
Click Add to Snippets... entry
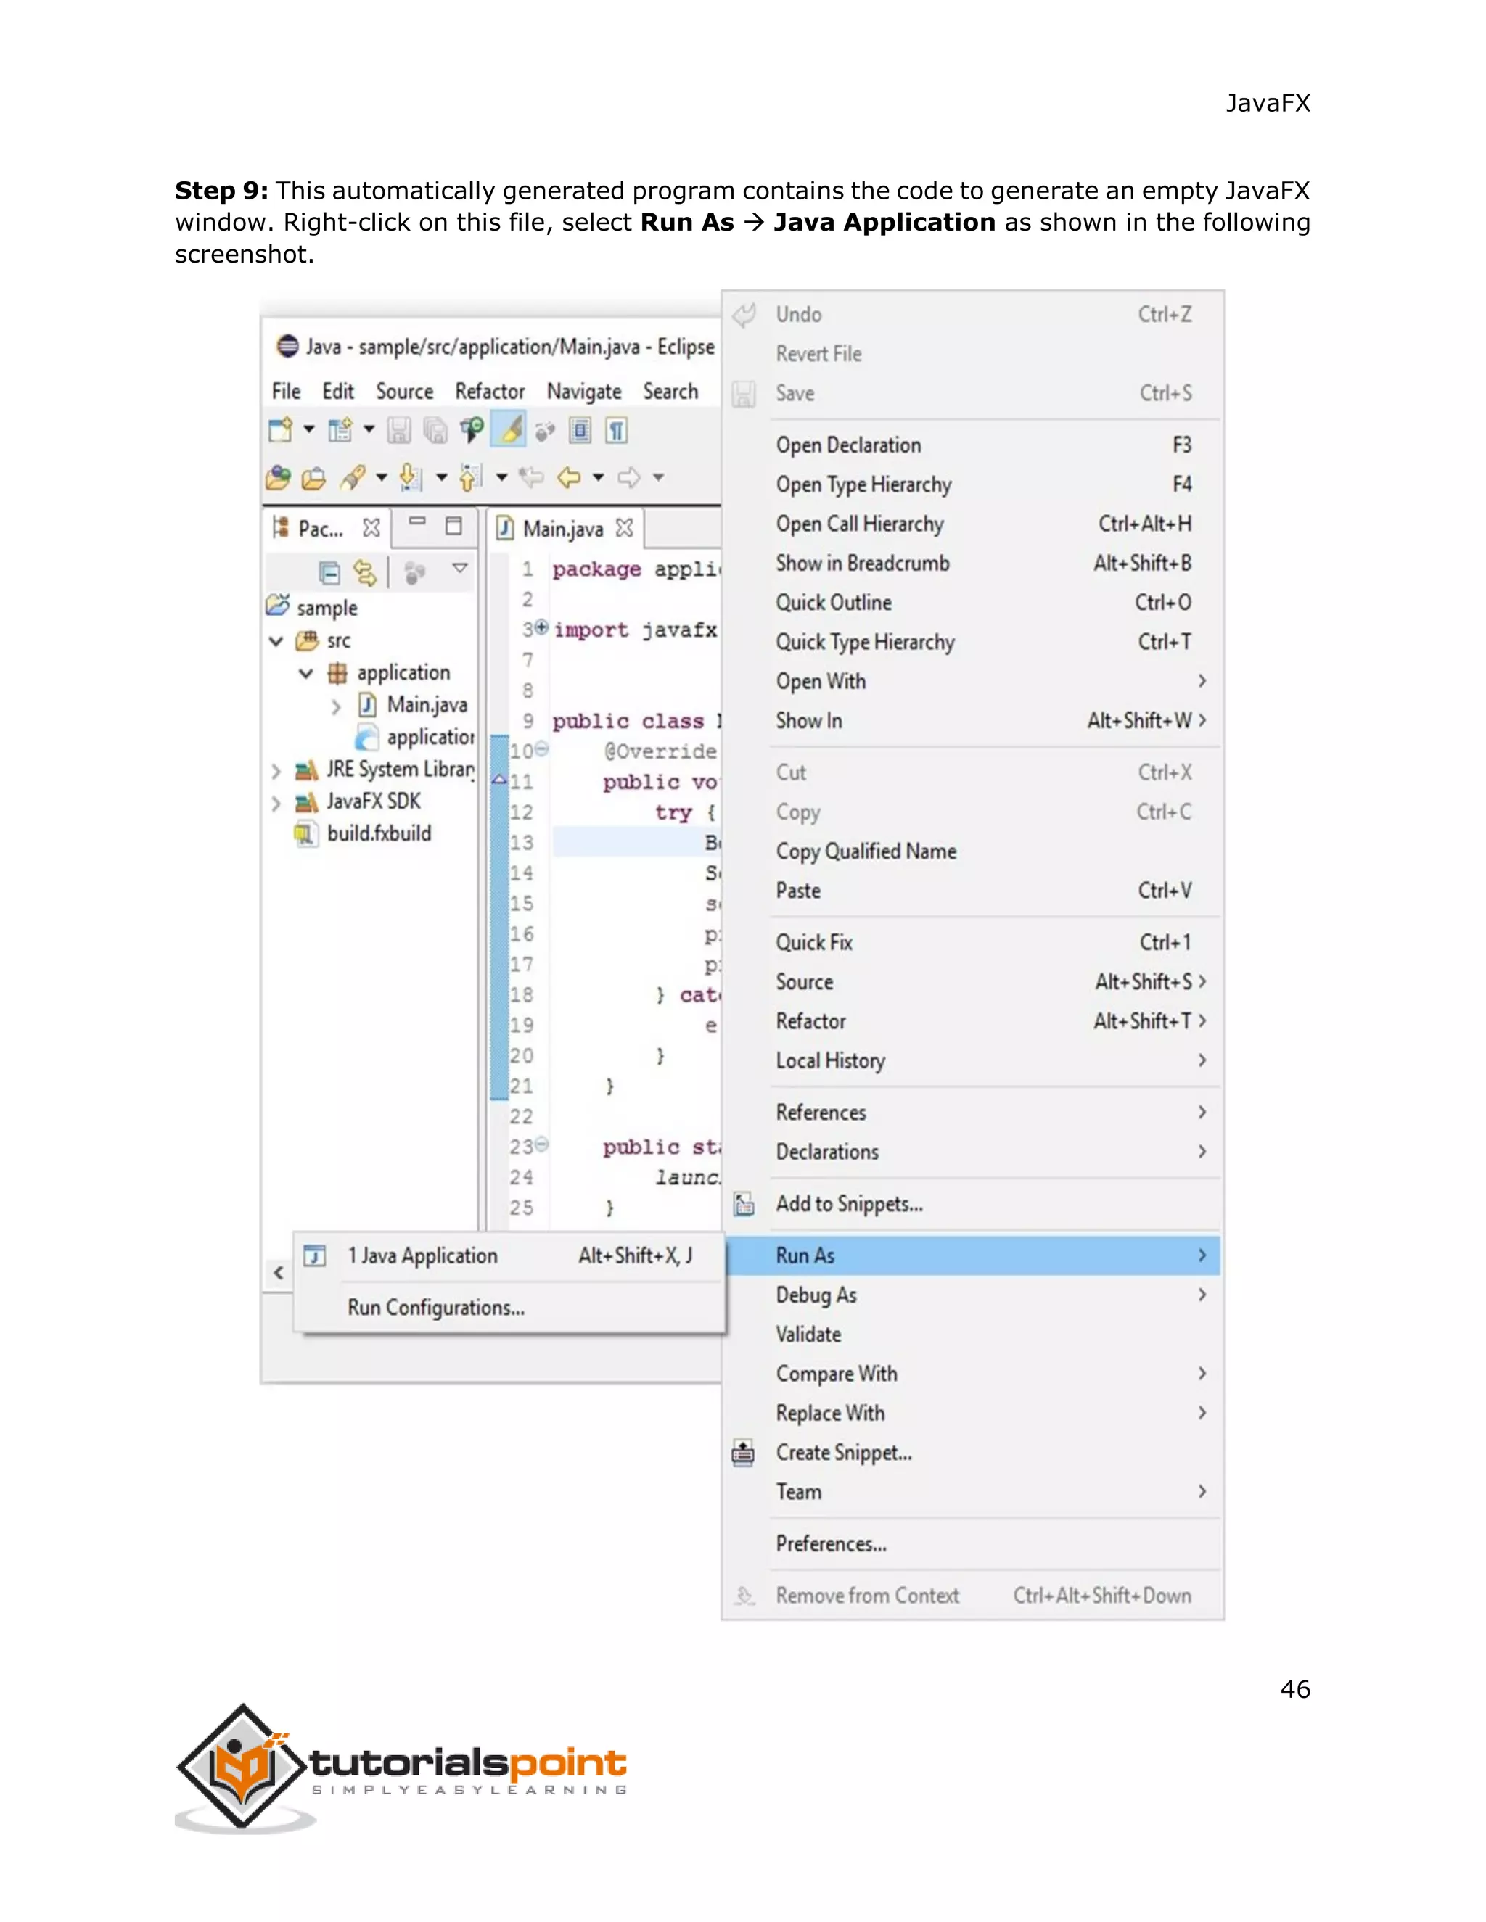973,1204
